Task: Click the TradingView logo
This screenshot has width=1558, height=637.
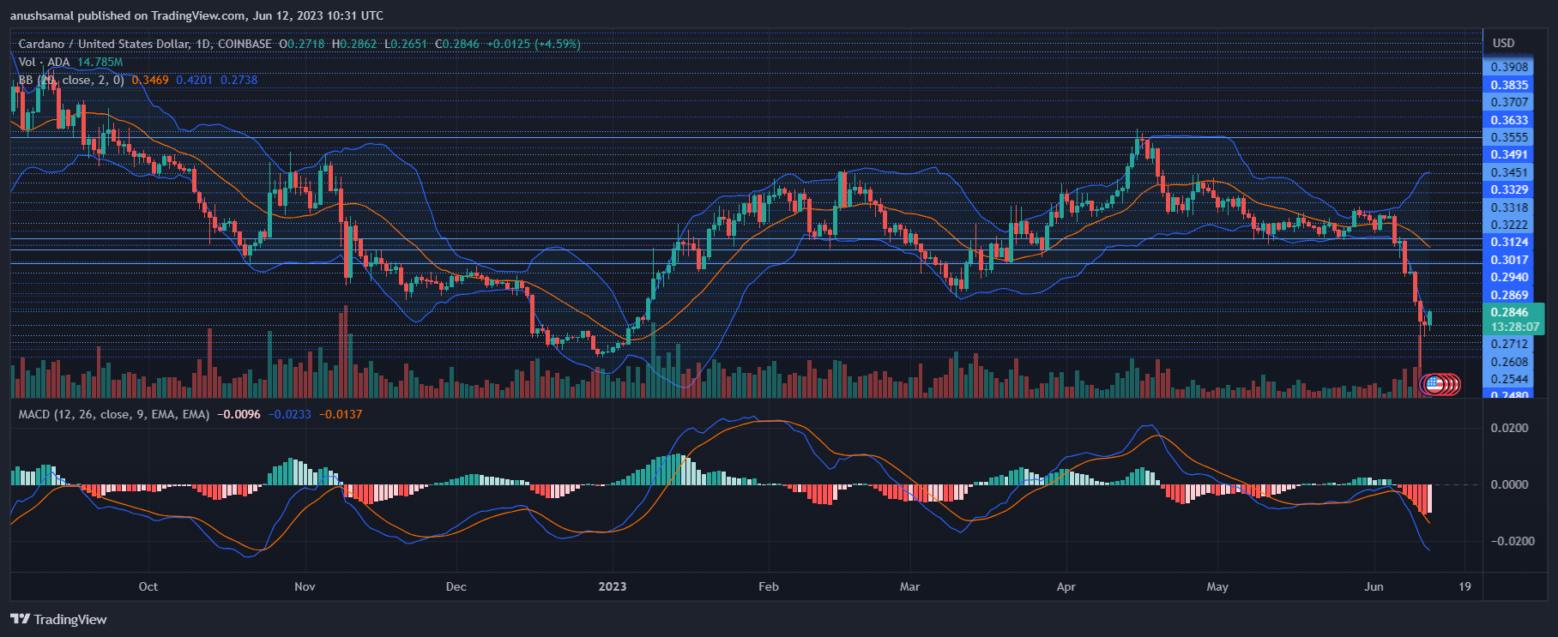Action: (58, 619)
